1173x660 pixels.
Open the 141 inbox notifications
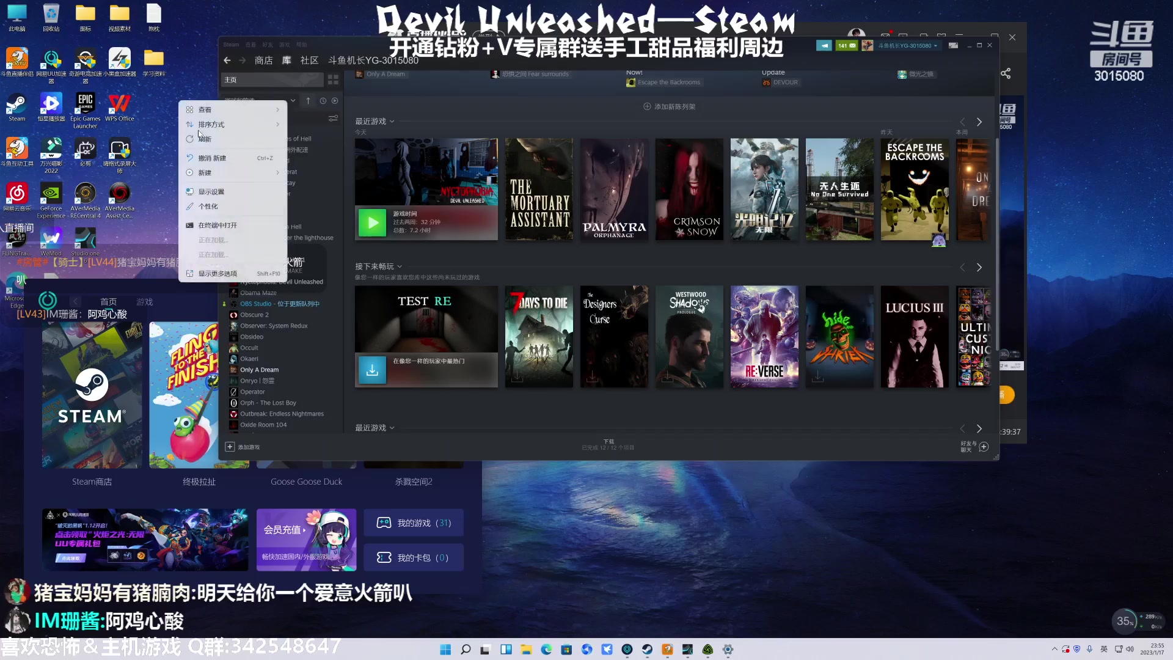846,46
